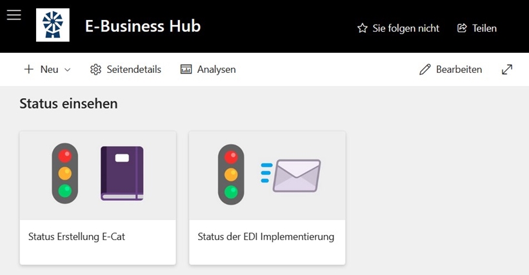Click the Analysen chart icon
Image resolution: width=529 pixels, height=275 pixels.
pos(186,69)
